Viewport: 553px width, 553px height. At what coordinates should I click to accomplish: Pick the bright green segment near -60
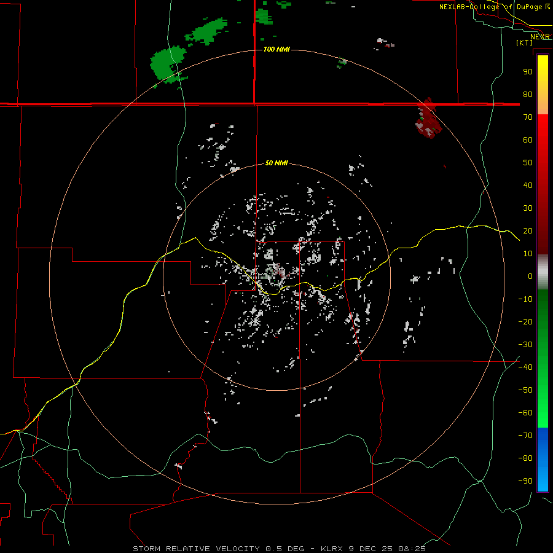[543, 413]
